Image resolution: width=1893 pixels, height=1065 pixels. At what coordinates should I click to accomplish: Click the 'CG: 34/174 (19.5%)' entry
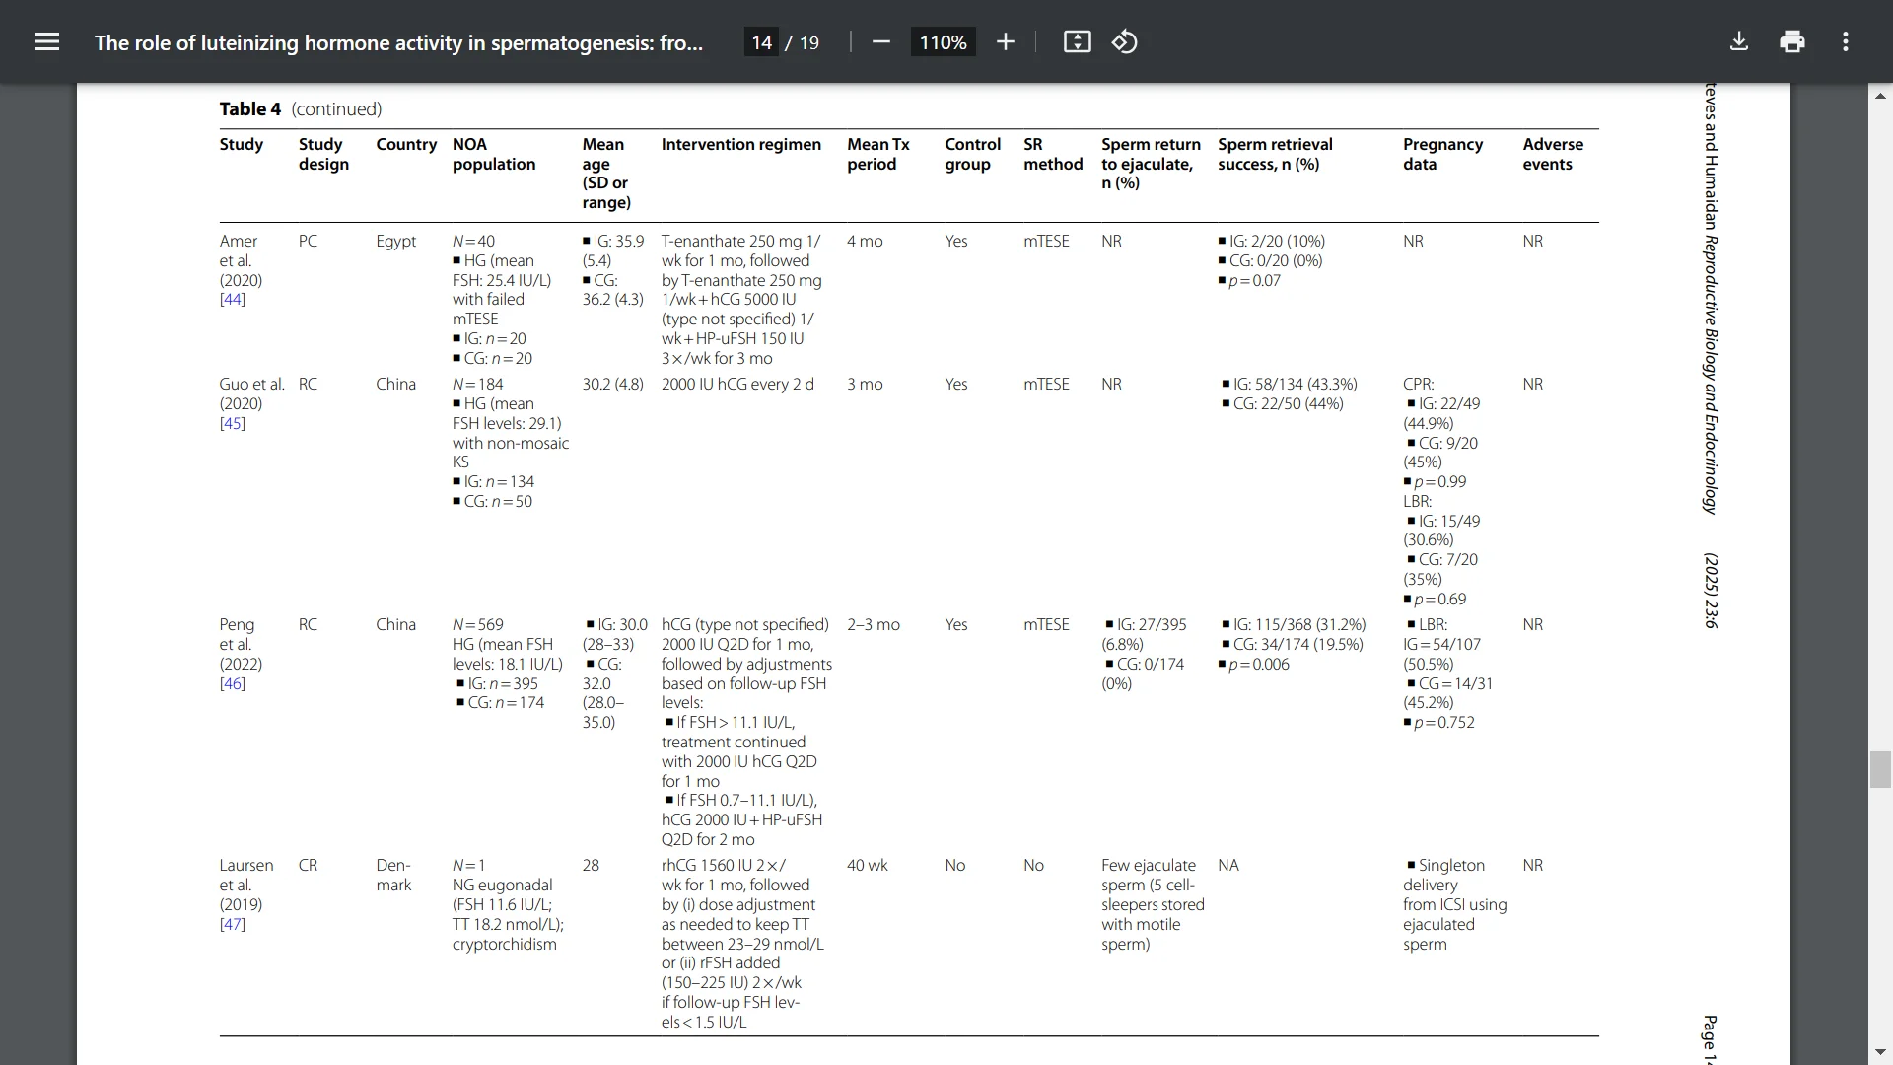click(1297, 644)
